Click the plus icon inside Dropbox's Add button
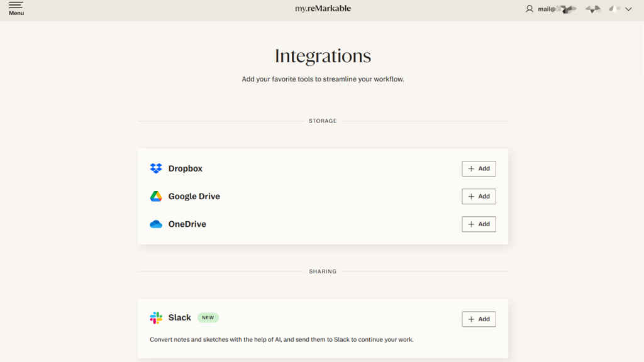644x362 pixels. pos(472,168)
